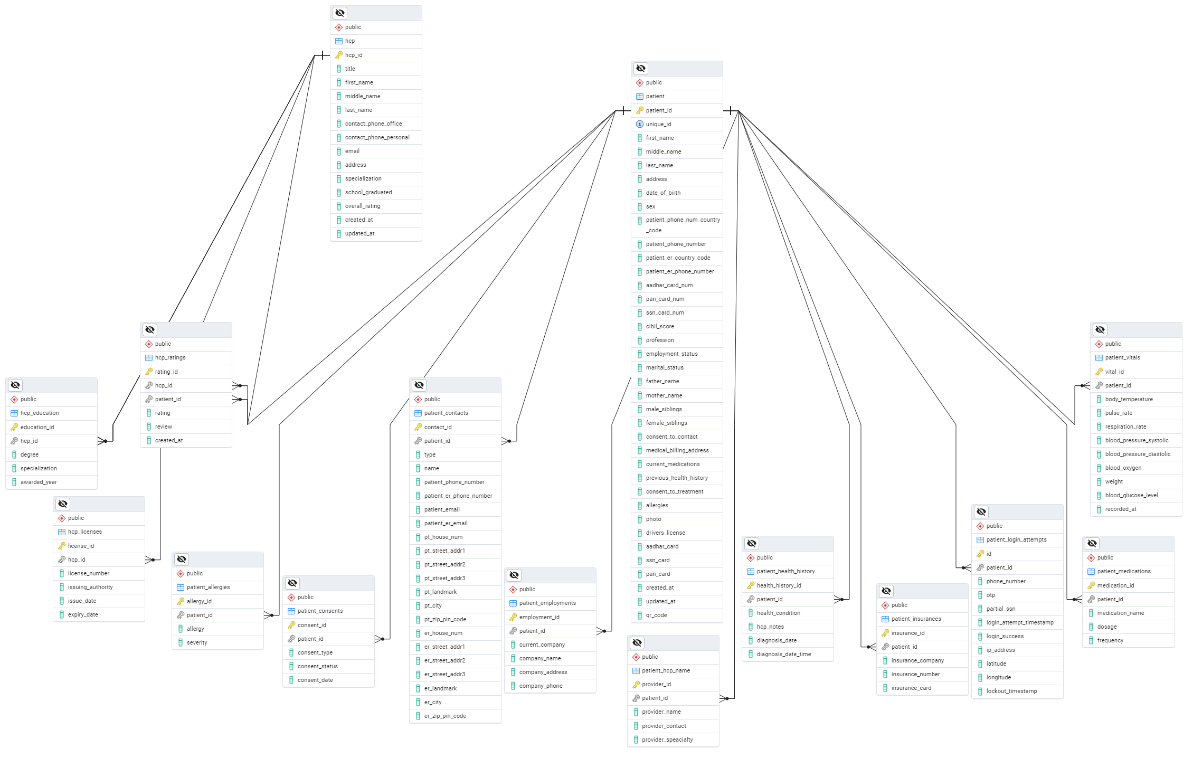Click the contact_id key icon
This screenshot has width=1193, height=758.
click(418, 427)
